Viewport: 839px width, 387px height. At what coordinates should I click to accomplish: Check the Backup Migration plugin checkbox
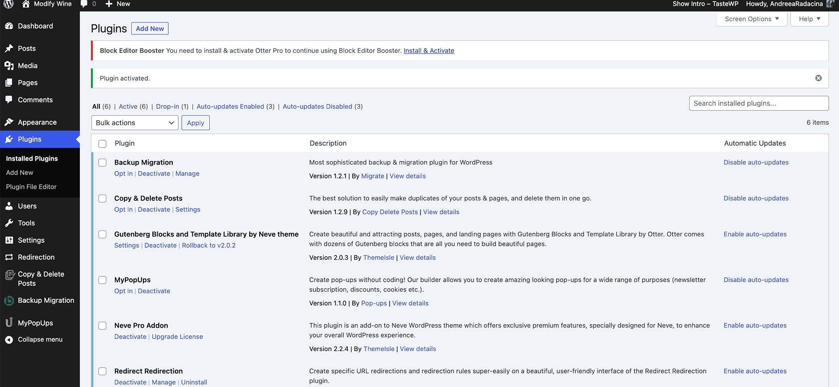pos(102,163)
